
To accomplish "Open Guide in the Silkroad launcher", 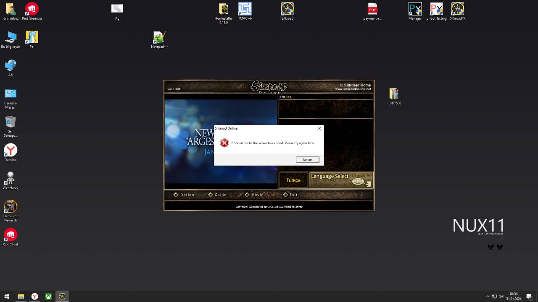I will [217, 195].
